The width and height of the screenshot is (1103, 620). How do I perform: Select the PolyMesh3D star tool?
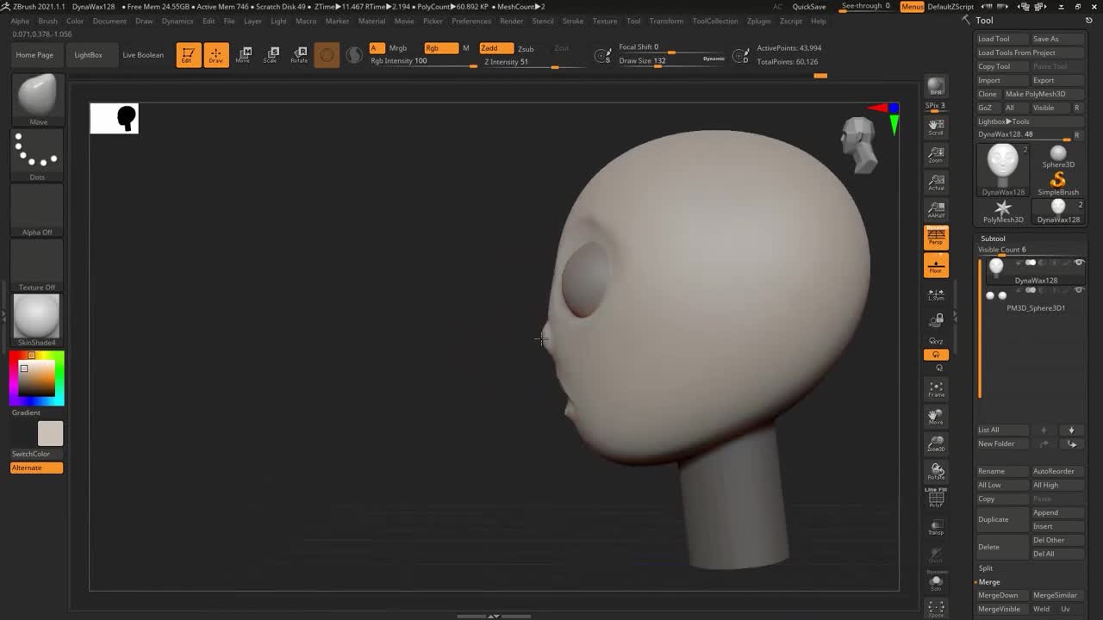[1003, 211]
